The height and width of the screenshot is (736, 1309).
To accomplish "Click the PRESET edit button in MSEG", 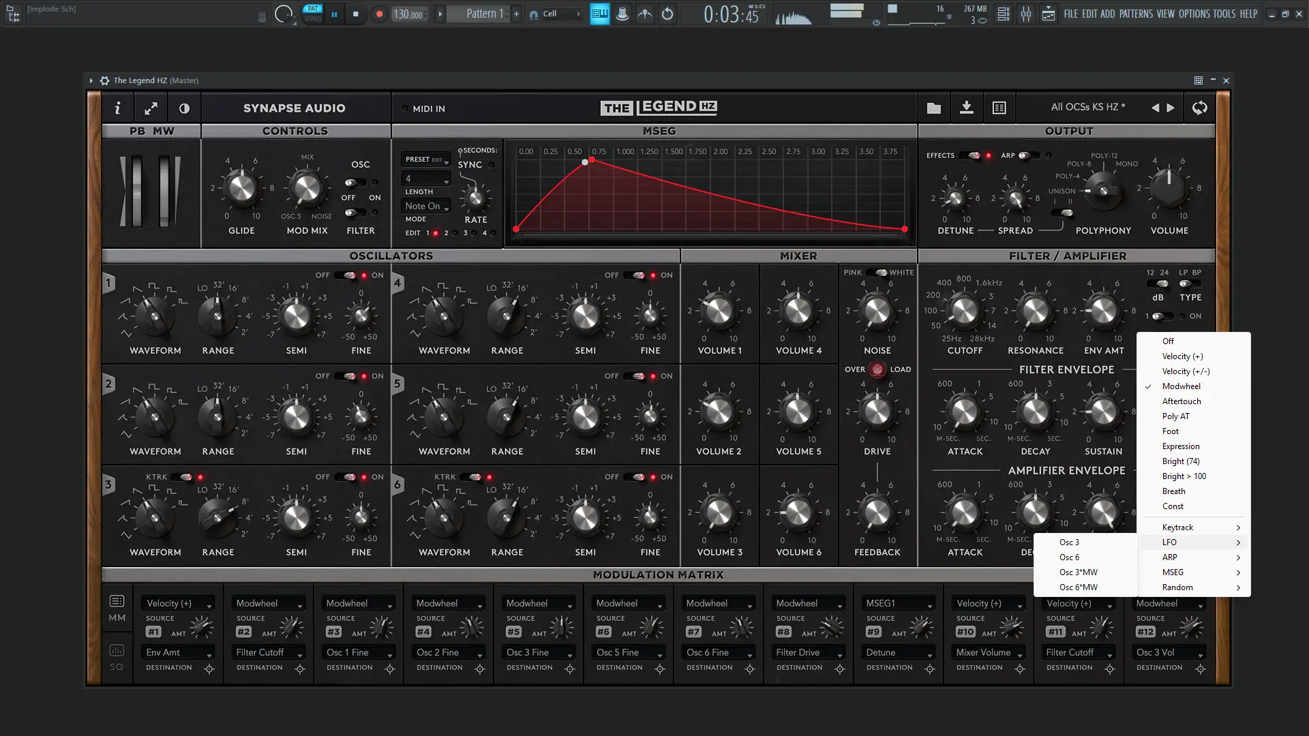I will point(425,159).
